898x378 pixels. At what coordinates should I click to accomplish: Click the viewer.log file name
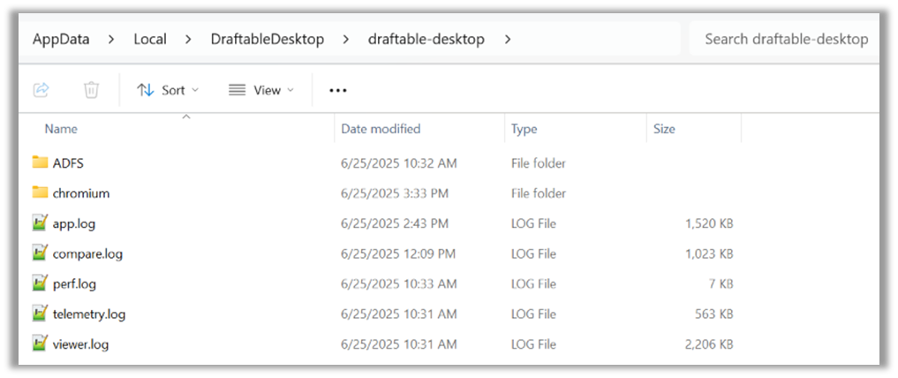pos(80,344)
